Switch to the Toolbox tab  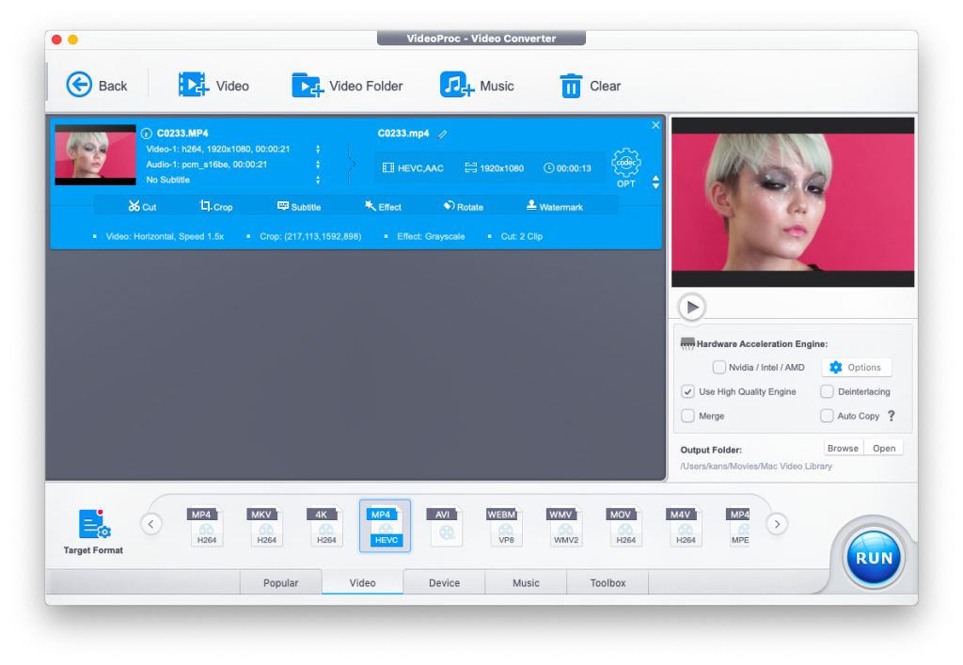[x=608, y=583]
